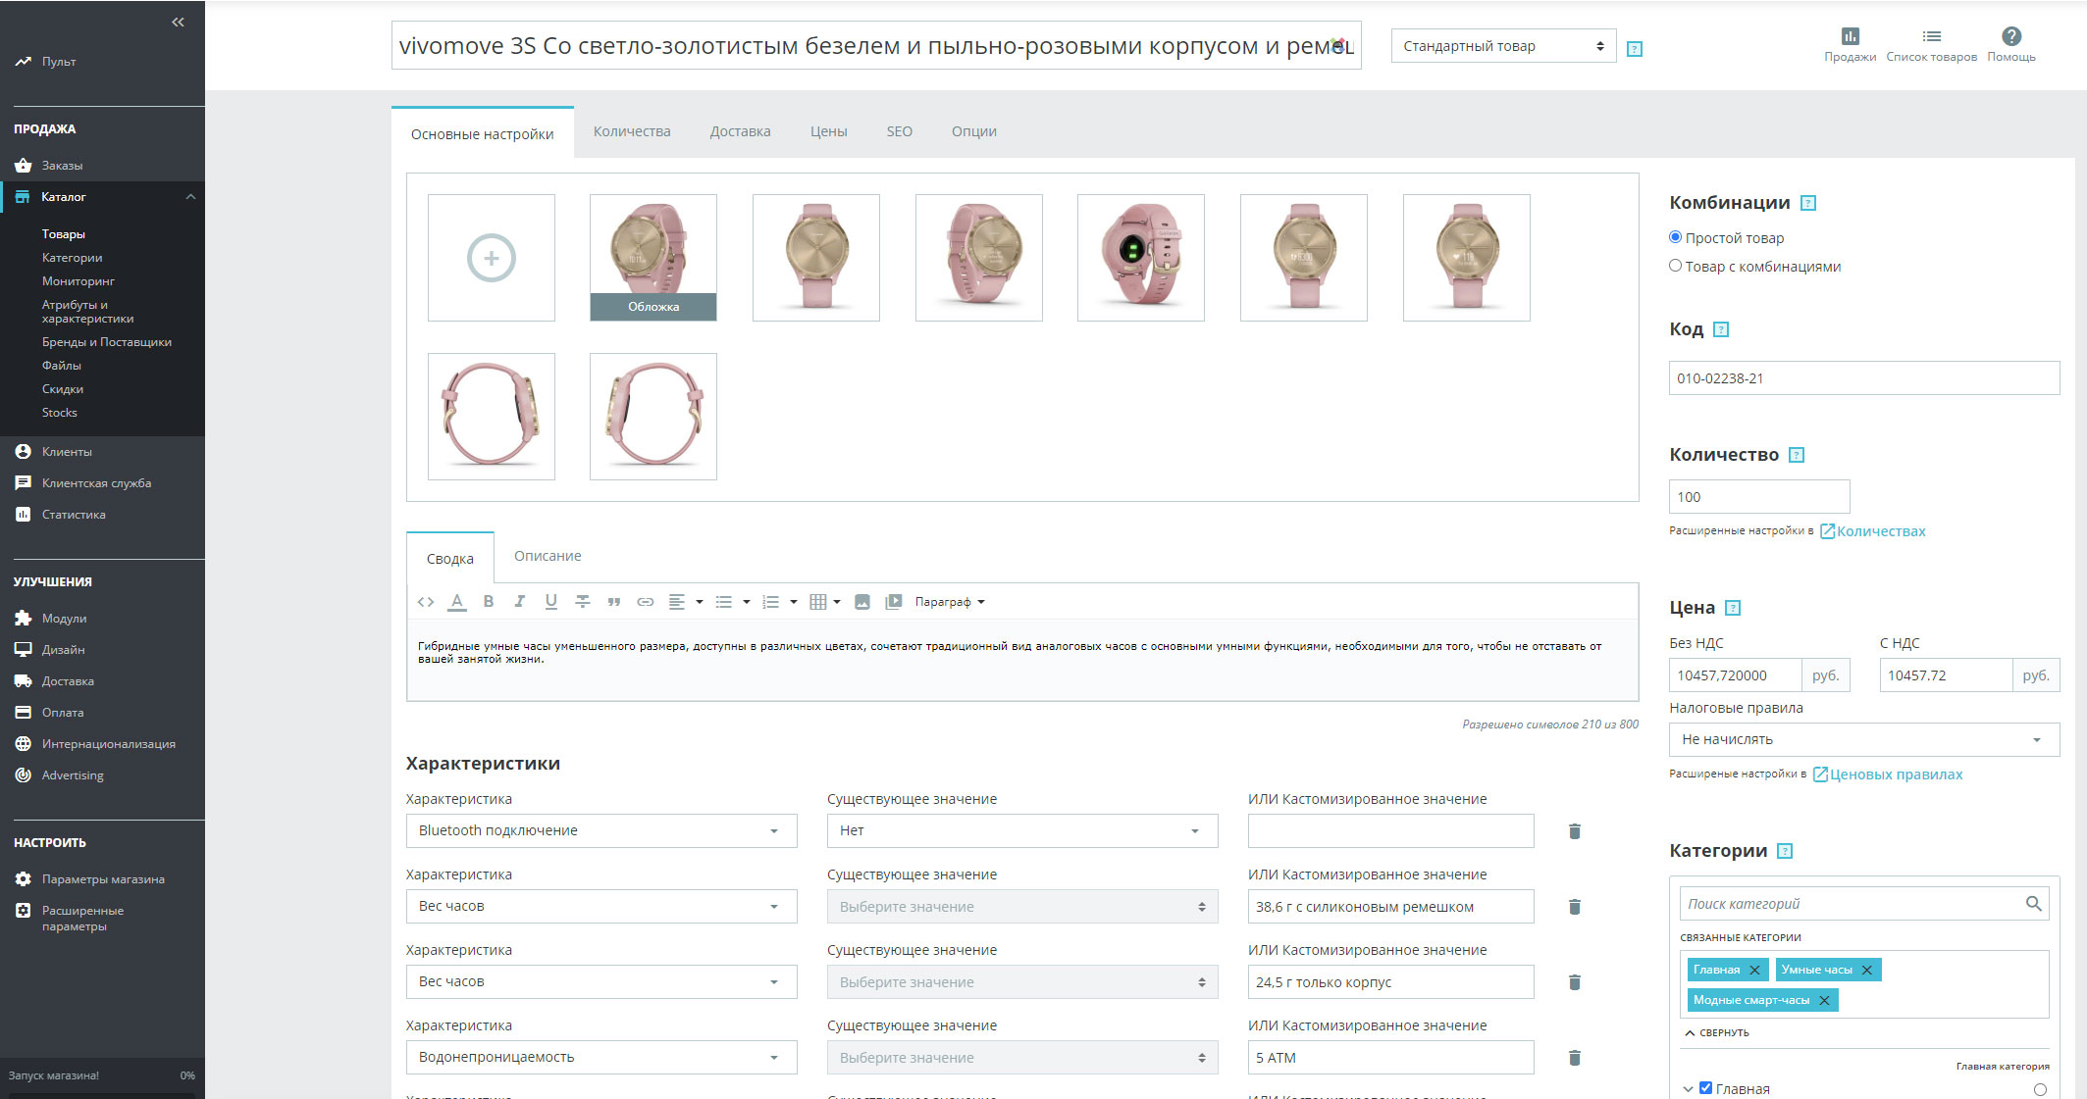2087x1099 pixels.
Task: Open the Помощь help icon
Action: click(x=2010, y=45)
